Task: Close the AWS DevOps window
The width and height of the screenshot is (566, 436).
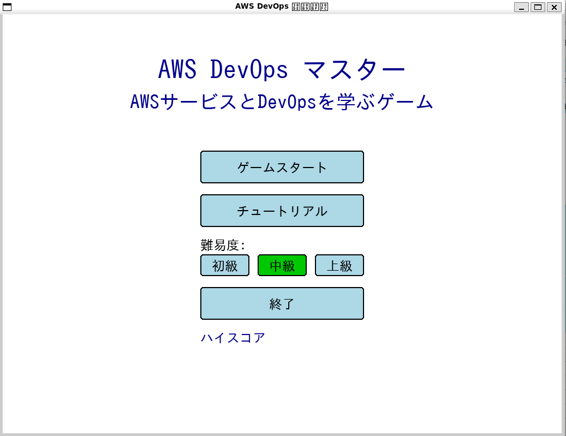Action: click(x=554, y=7)
